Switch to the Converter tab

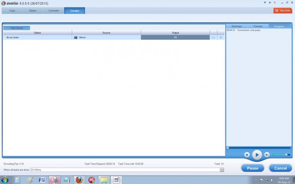click(54, 11)
